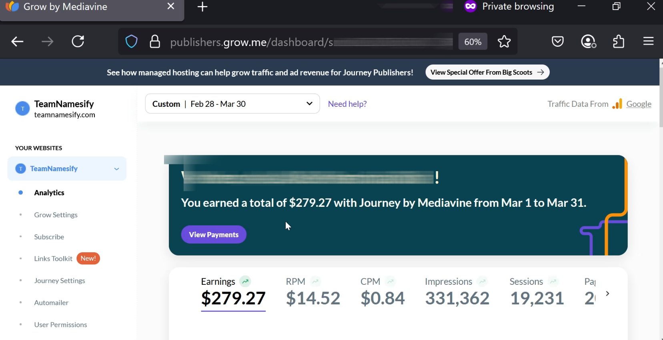Click the Earnings trend arrow icon

pyautogui.click(x=245, y=282)
